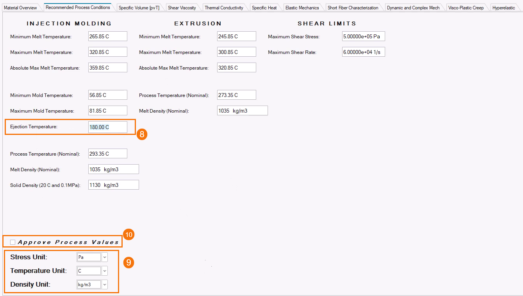Switch to the Visco-Plastic Creep tab
Image resolution: width=523 pixels, height=296 pixels.
(x=466, y=8)
